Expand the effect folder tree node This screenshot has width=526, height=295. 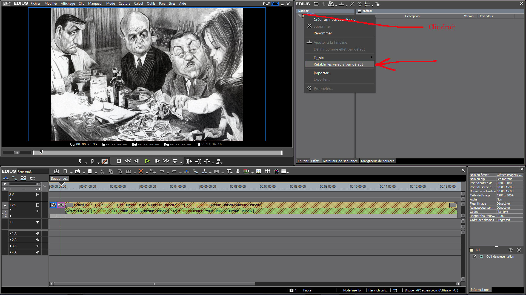299,16
